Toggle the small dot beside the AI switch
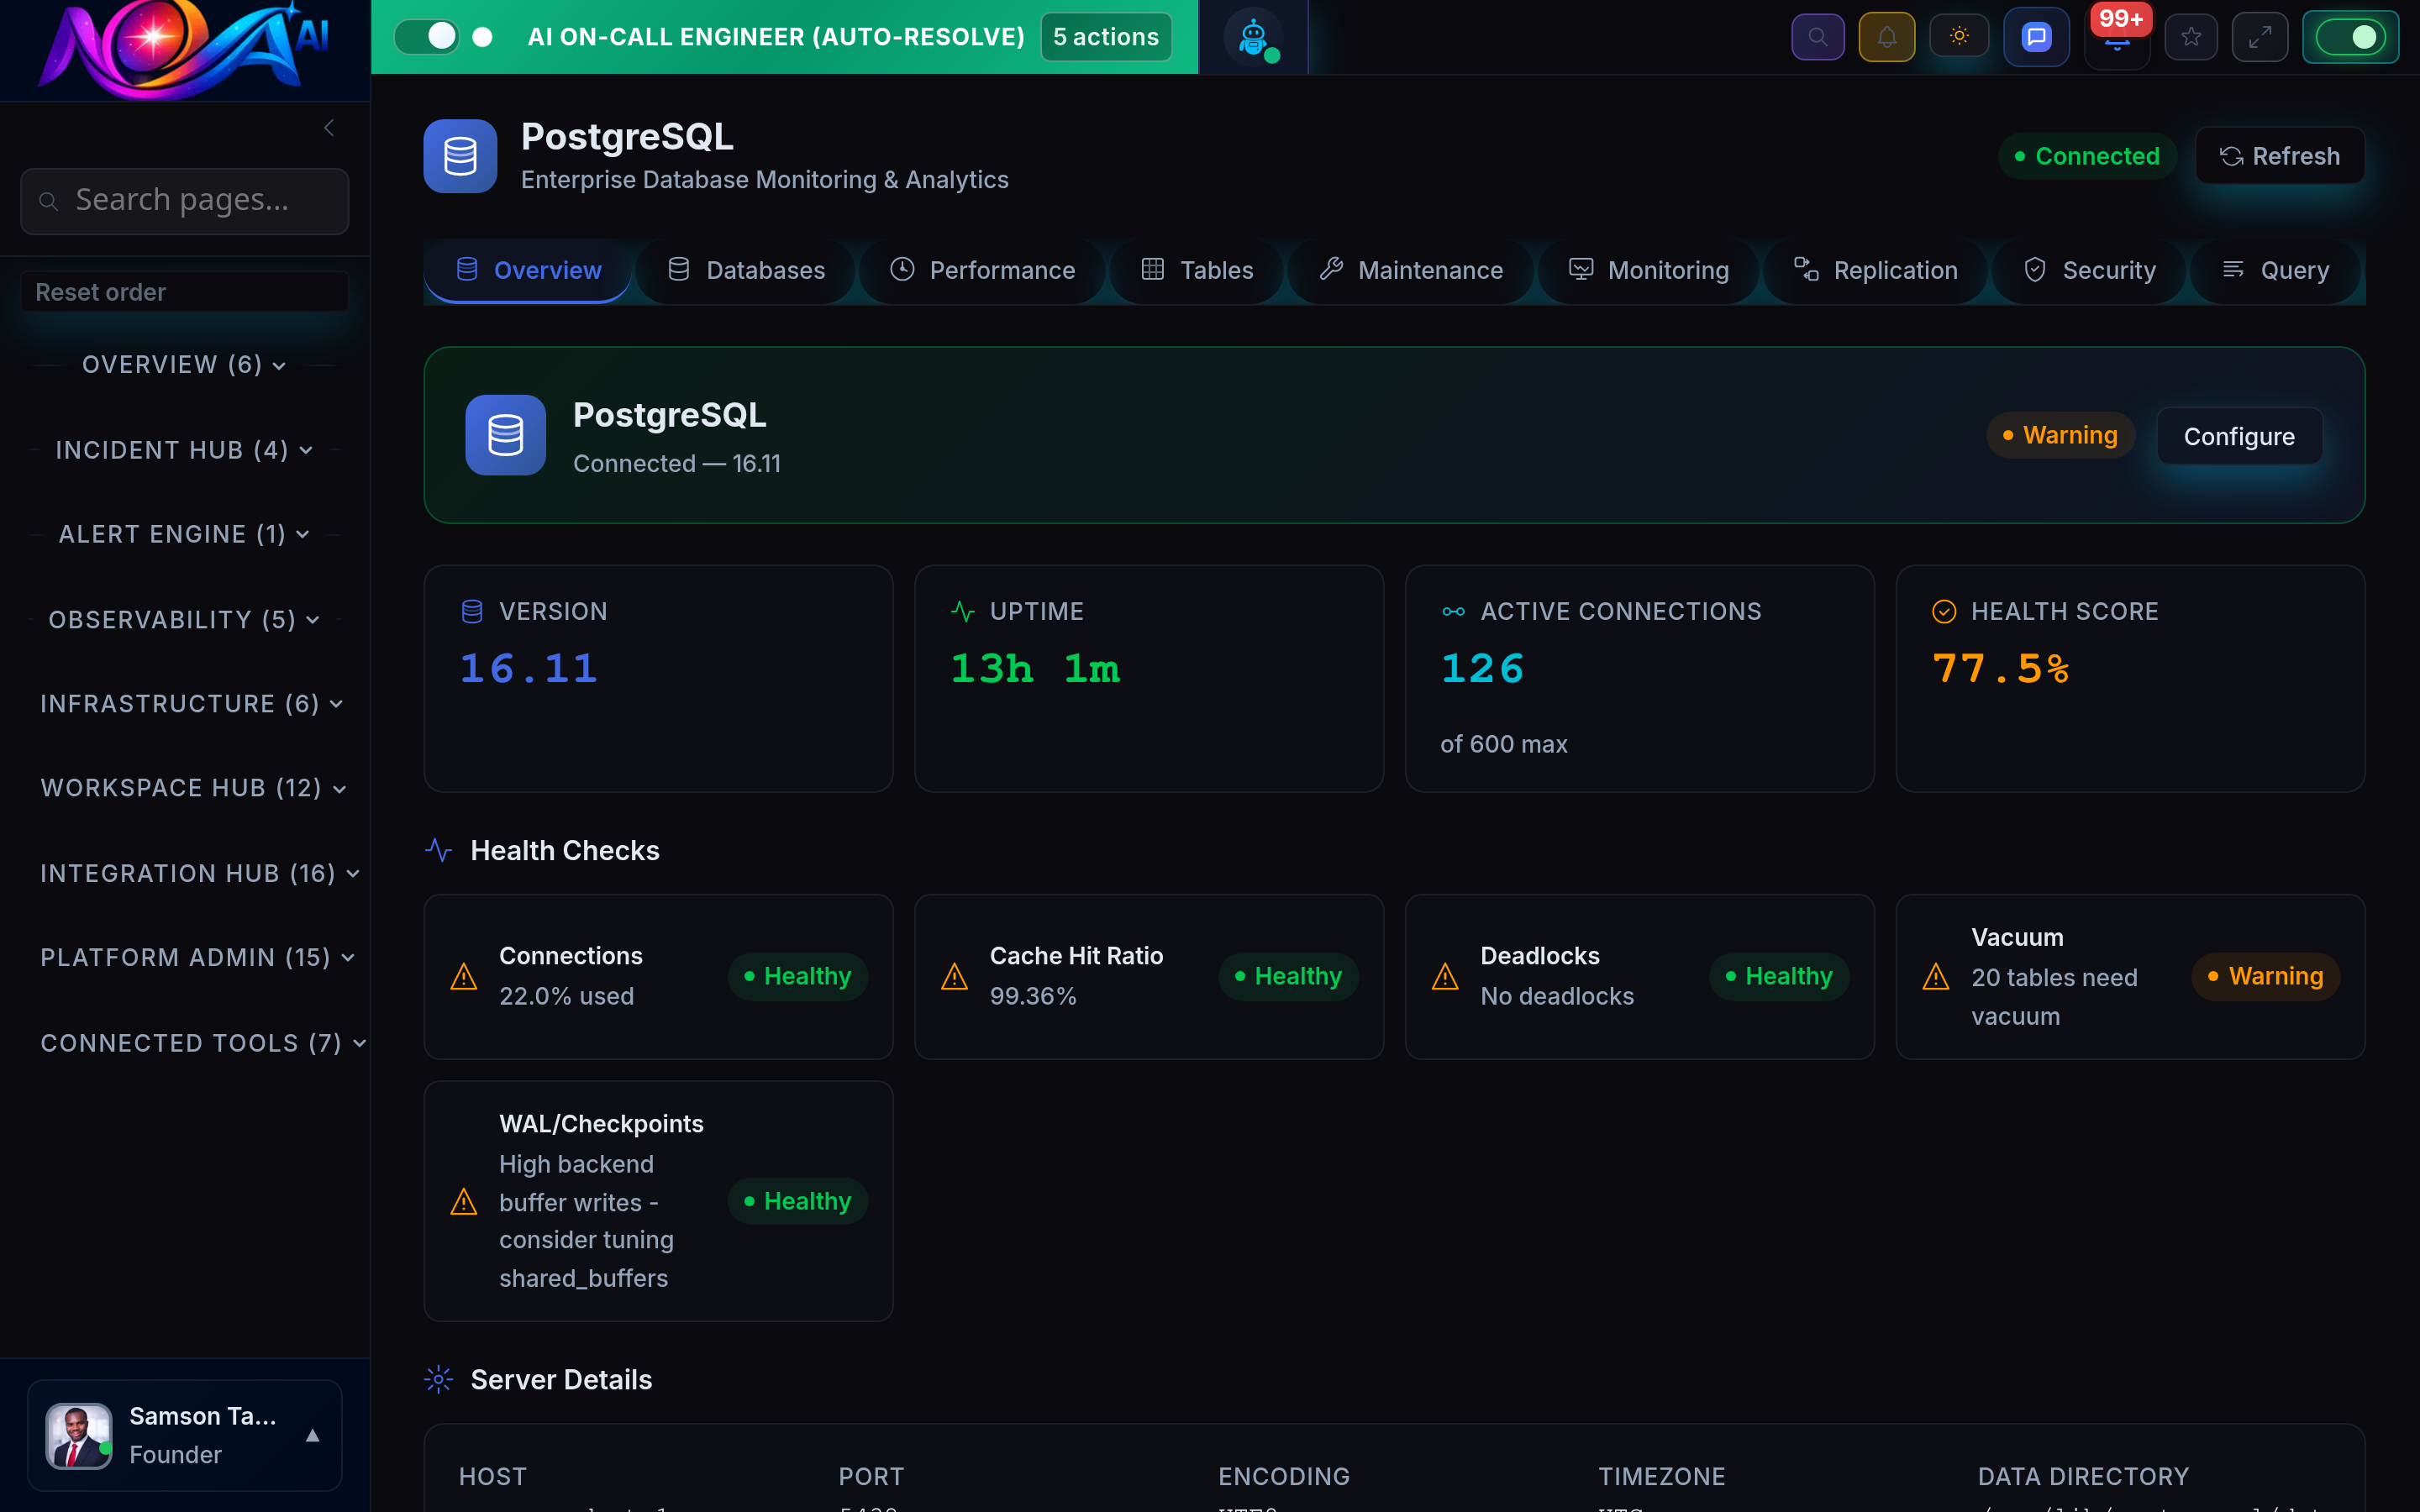Image resolution: width=2420 pixels, height=1512 pixels. tap(484, 36)
